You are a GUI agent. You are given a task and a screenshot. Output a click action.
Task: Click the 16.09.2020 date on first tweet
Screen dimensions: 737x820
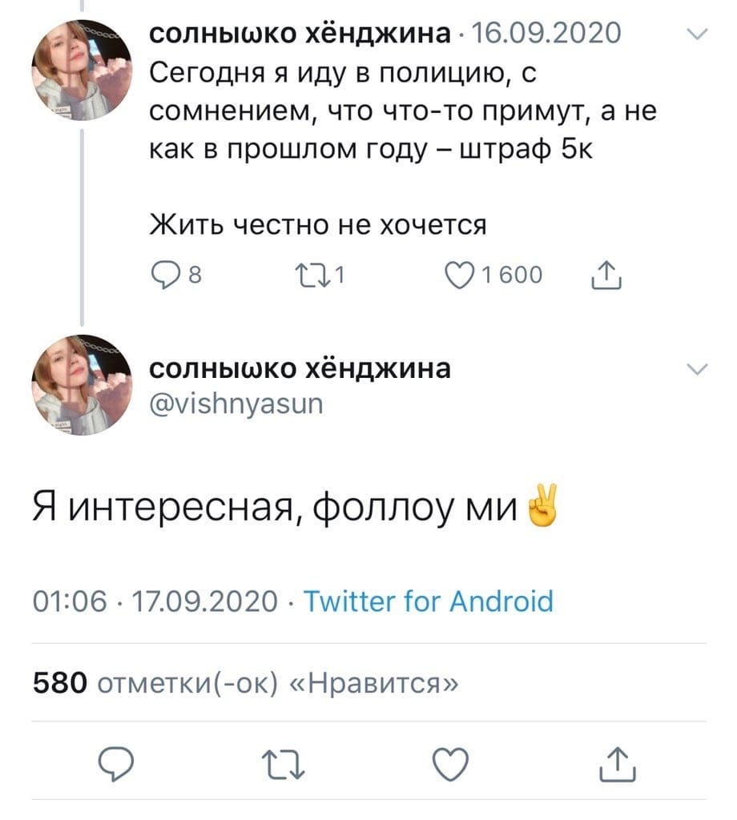click(x=548, y=34)
